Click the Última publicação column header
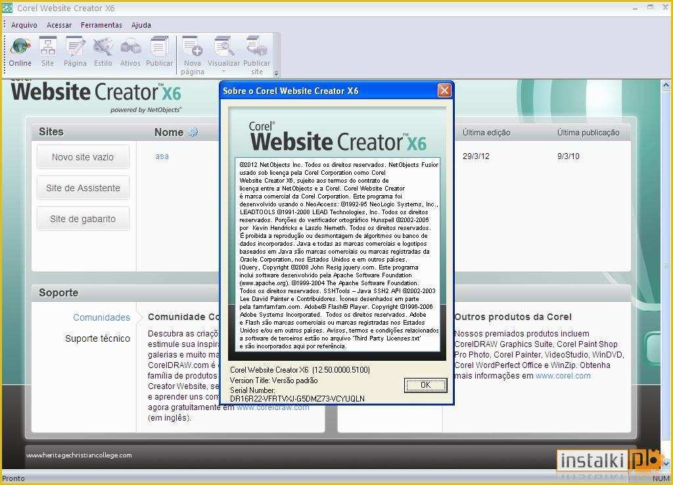Screen dimensions: 673x485 click(x=588, y=133)
